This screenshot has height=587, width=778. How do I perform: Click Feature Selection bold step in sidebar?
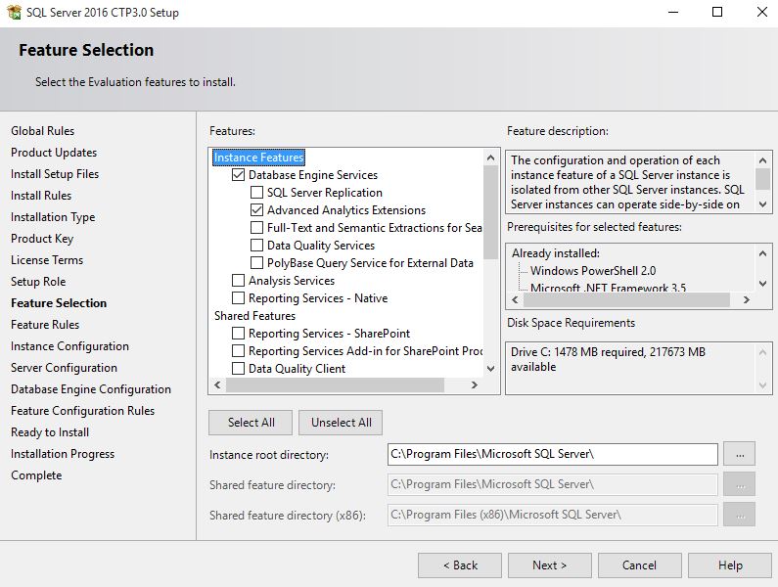tap(59, 303)
